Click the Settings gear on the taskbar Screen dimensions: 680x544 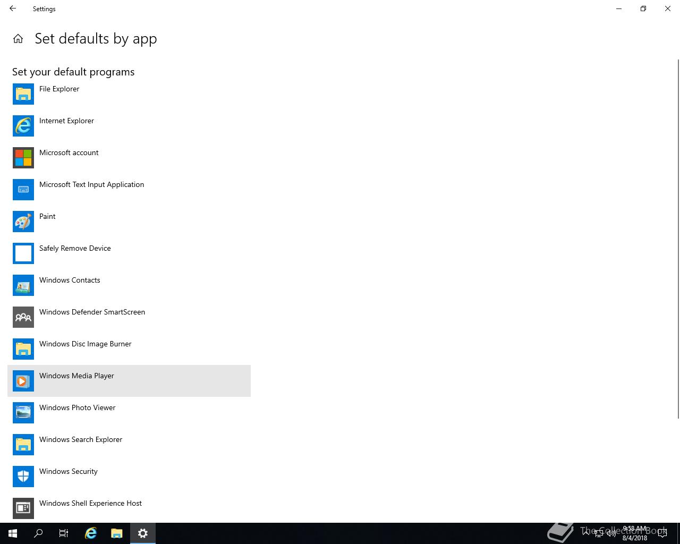pos(142,533)
